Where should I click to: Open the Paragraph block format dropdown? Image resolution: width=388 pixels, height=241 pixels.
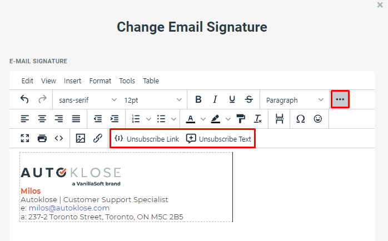[294, 100]
